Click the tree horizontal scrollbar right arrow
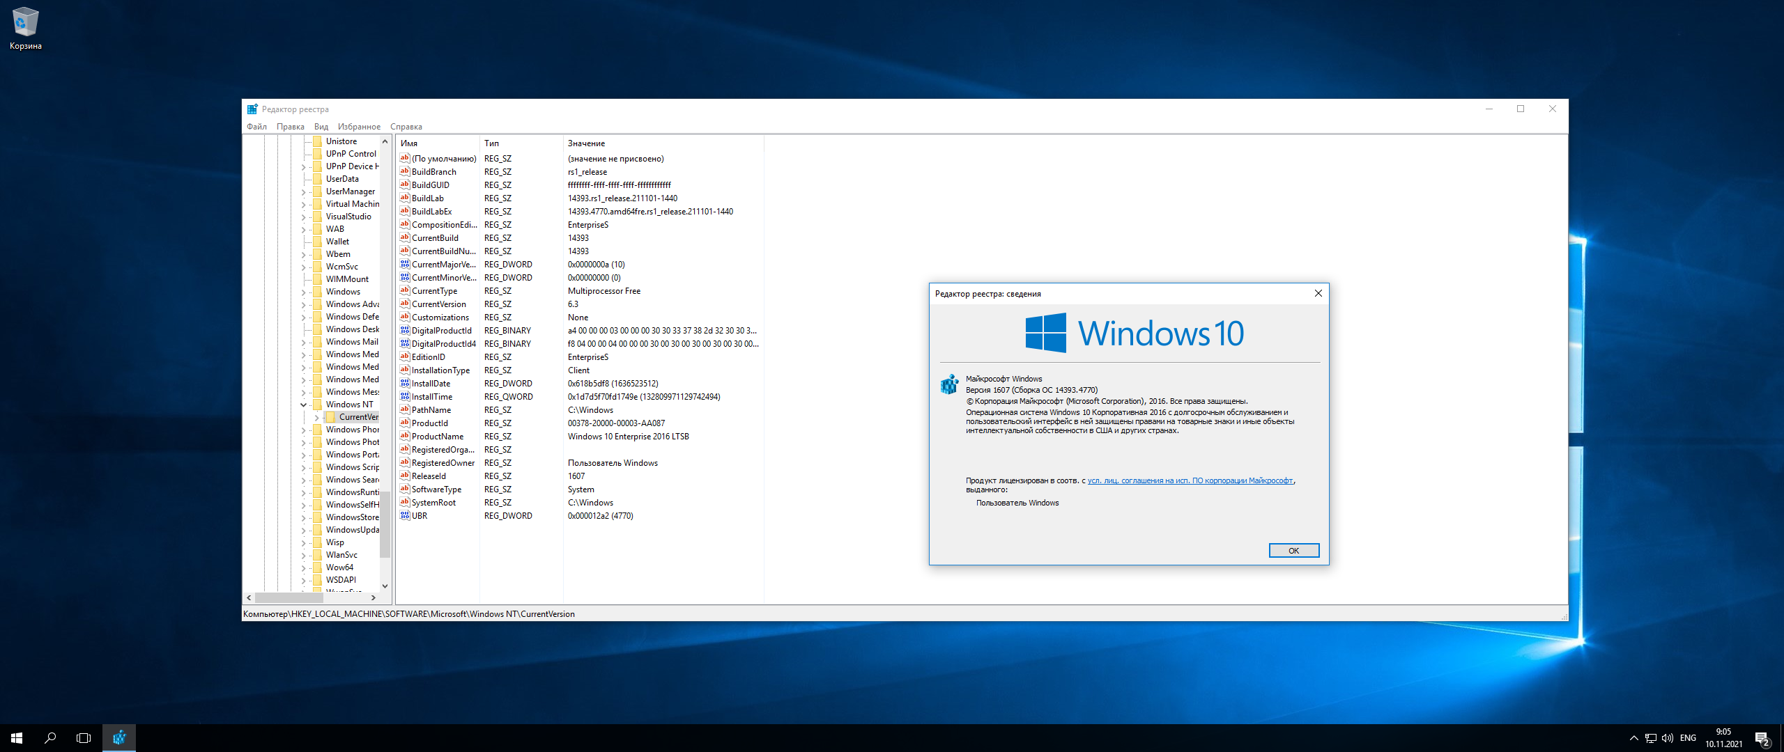Viewport: 1784px width, 752px height. [374, 597]
